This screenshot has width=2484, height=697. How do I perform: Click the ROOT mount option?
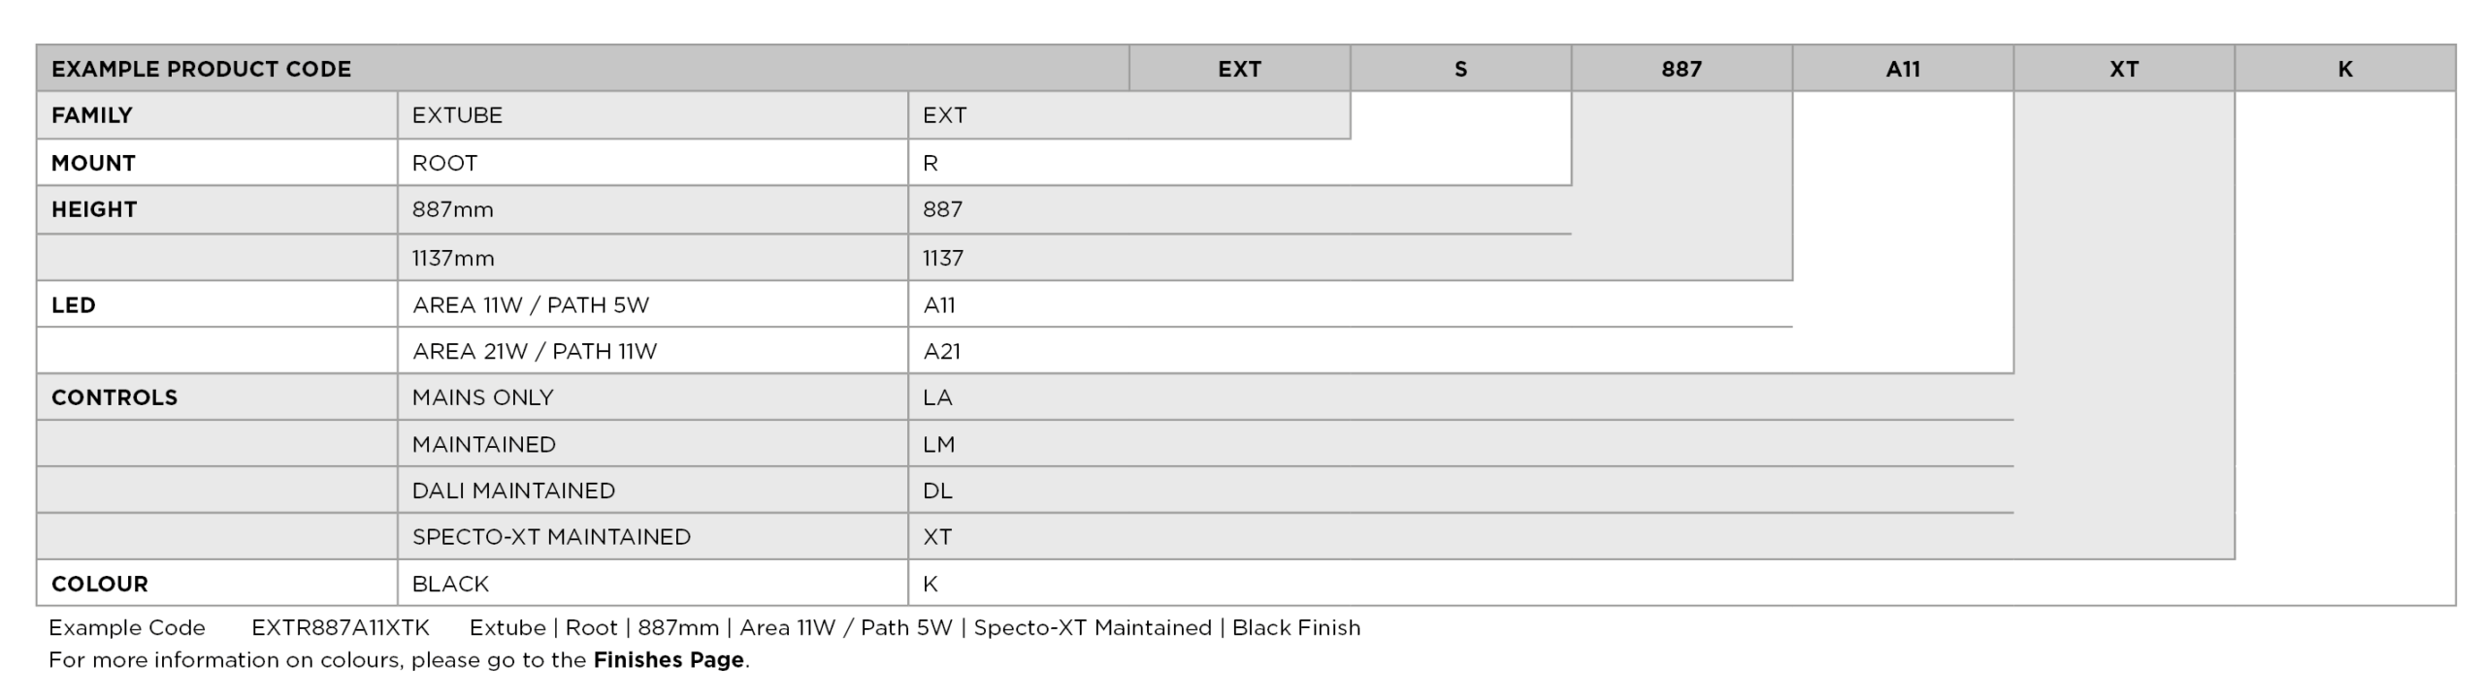pos(444,163)
